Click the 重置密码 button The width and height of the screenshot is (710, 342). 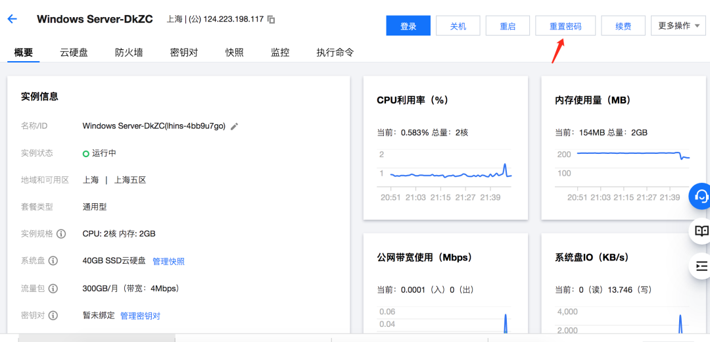point(565,26)
